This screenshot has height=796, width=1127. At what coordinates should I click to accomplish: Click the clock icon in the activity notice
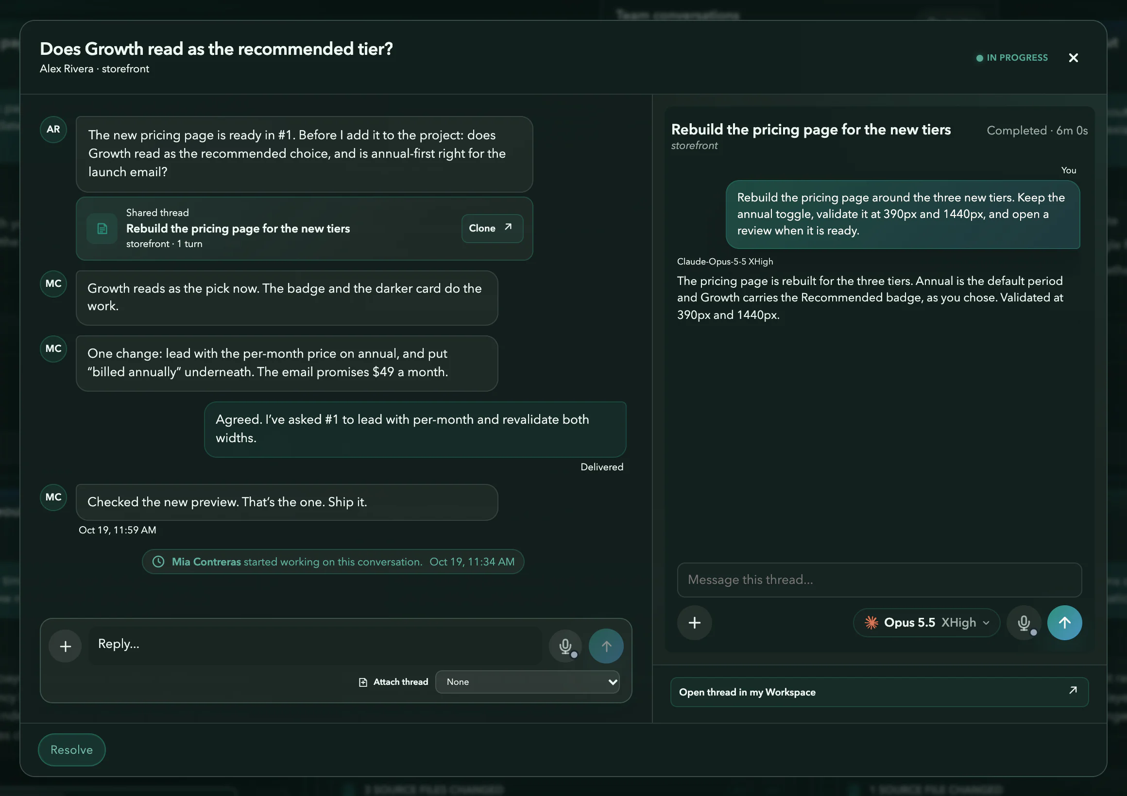click(x=158, y=562)
